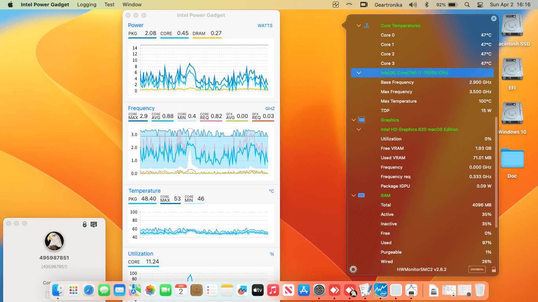The width and height of the screenshot is (538, 302).
Task: Collapse the Intel Core i7-7500U CPU row
Action: (x=359, y=73)
